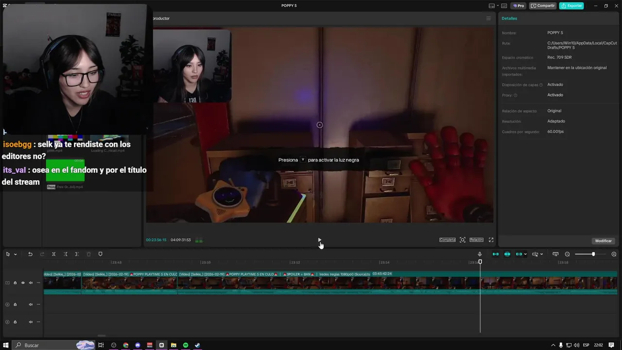Screen dimensions: 622x350
Task: Lock the second audio track
Action: pos(15,322)
